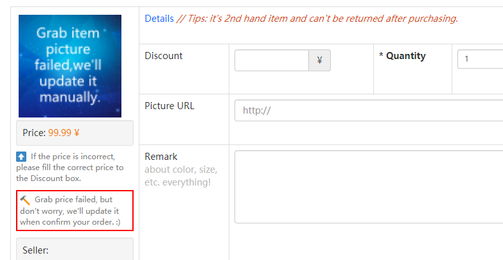Click inside the Remark text area
The width and height of the screenshot is (503, 260).
coord(369,187)
